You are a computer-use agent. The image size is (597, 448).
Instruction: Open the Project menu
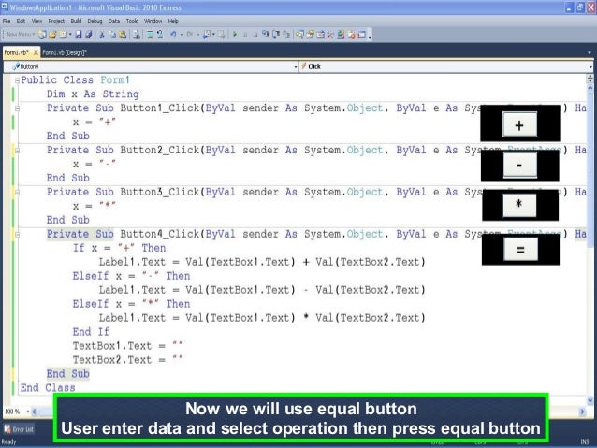(56, 22)
